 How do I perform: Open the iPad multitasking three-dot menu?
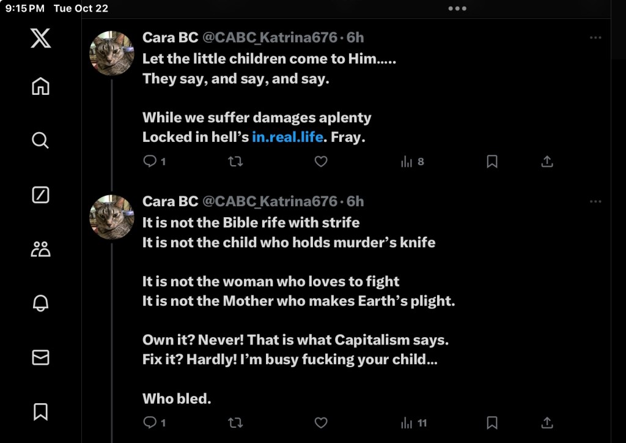click(x=457, y=9)
